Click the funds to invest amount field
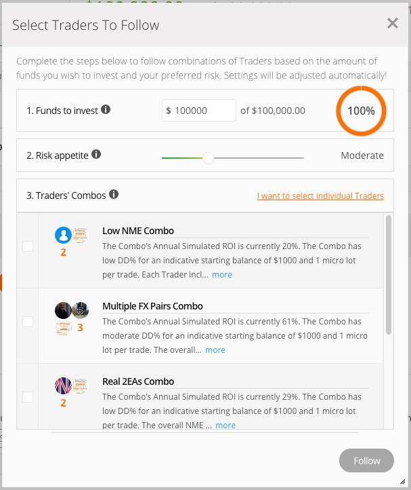Image resolution: width=411 pixels, height=490 pixels. click(199, 111)
